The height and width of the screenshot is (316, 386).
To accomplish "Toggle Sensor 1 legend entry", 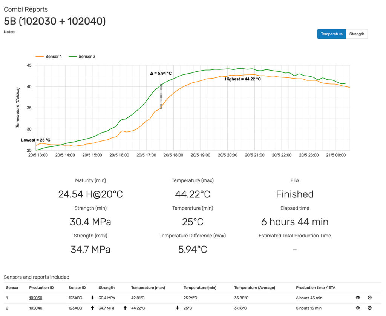I will click(x=49, y=57).
